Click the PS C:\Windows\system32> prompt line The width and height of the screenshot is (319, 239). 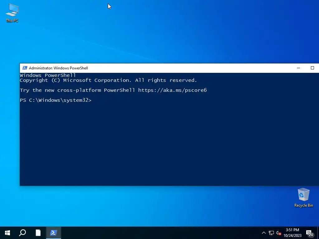(x=55, y=100)
